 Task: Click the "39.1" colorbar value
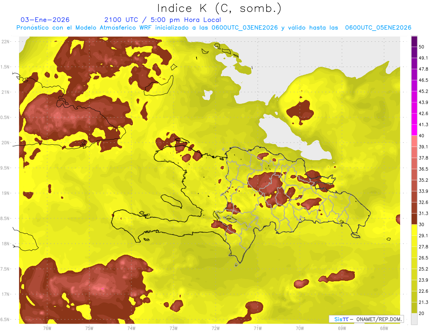pyautogui.click(x=424, y=147)
